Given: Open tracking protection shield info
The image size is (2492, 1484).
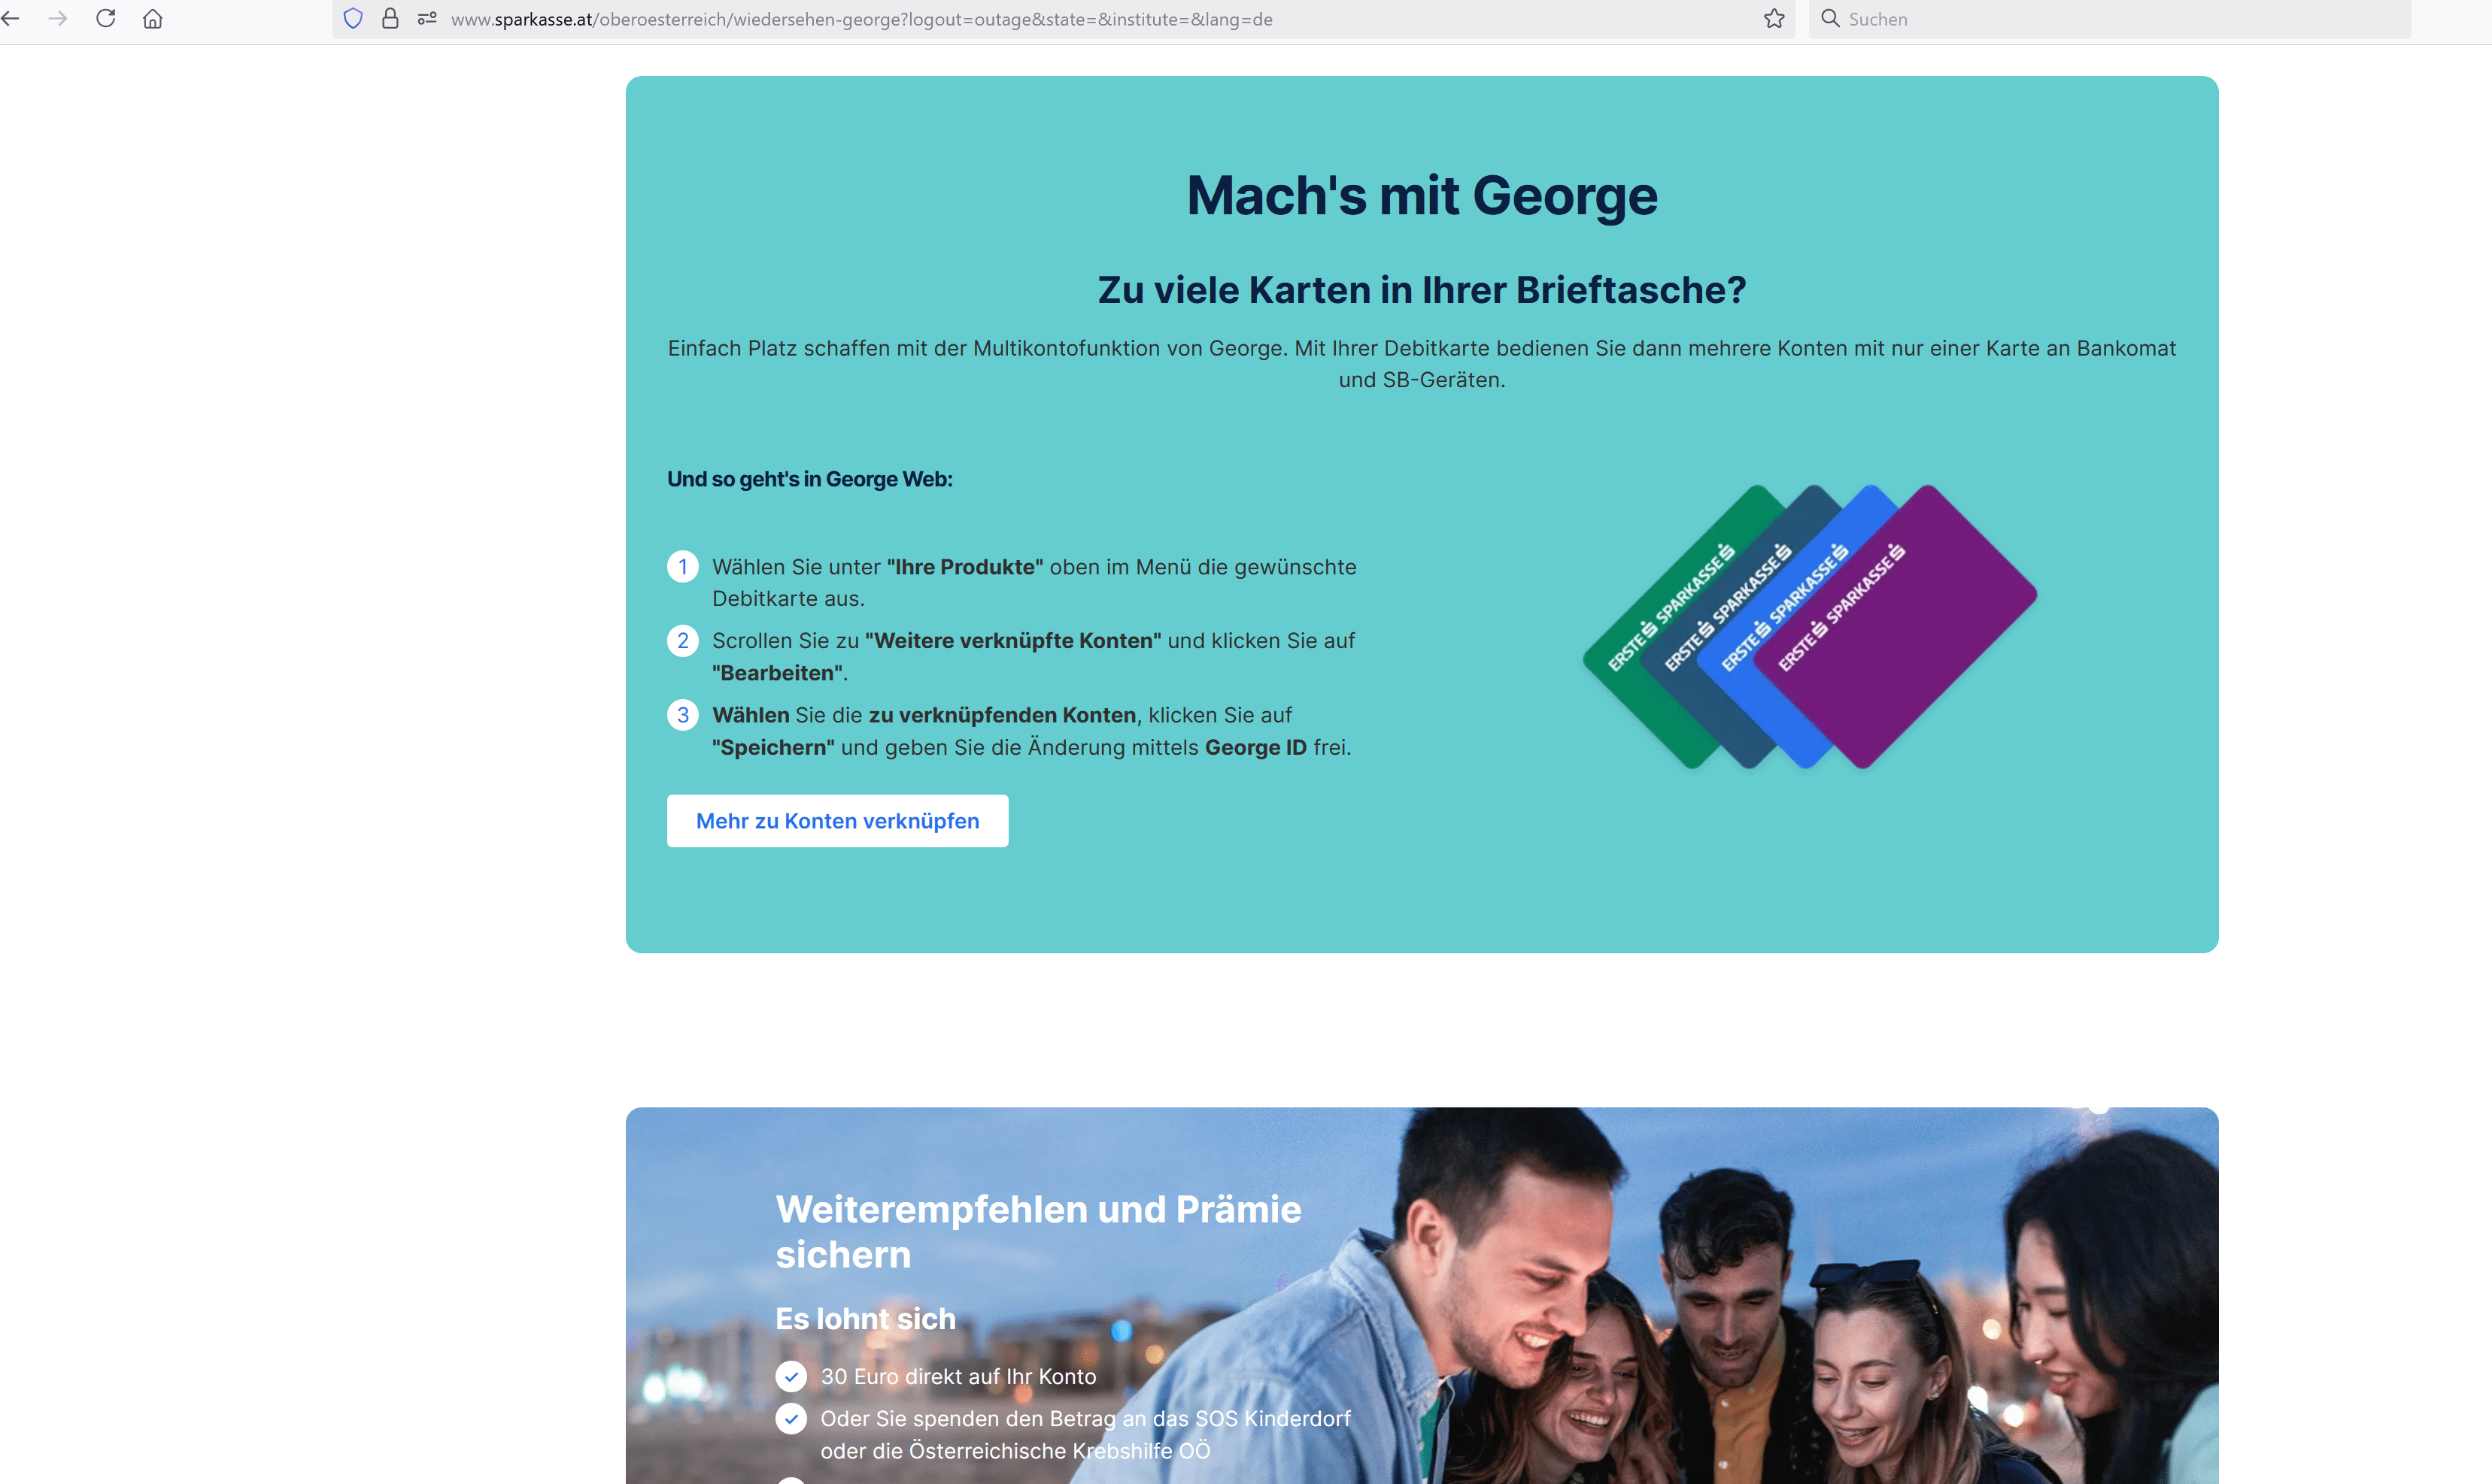Looking at the screenshot, I should [x=353, y=19].
